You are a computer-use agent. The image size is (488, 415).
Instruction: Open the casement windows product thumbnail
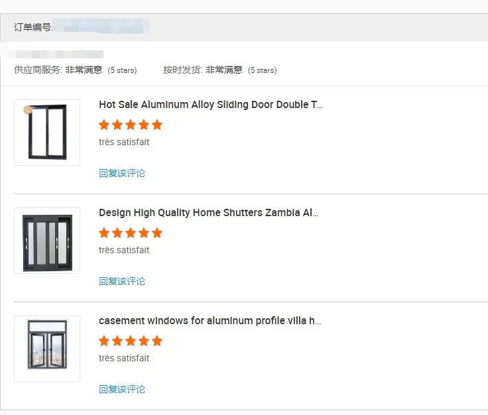pos(47,349)
